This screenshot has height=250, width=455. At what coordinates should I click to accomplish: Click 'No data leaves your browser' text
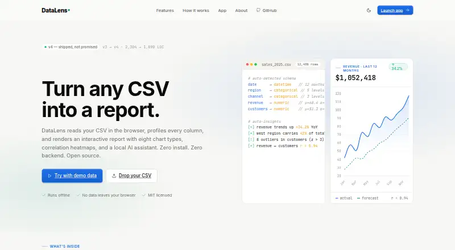(x=109, y=195)
